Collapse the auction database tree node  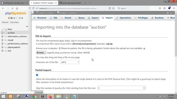[2, 33]
